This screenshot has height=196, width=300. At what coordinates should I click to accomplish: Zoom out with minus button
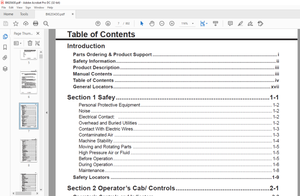[162, 23]
